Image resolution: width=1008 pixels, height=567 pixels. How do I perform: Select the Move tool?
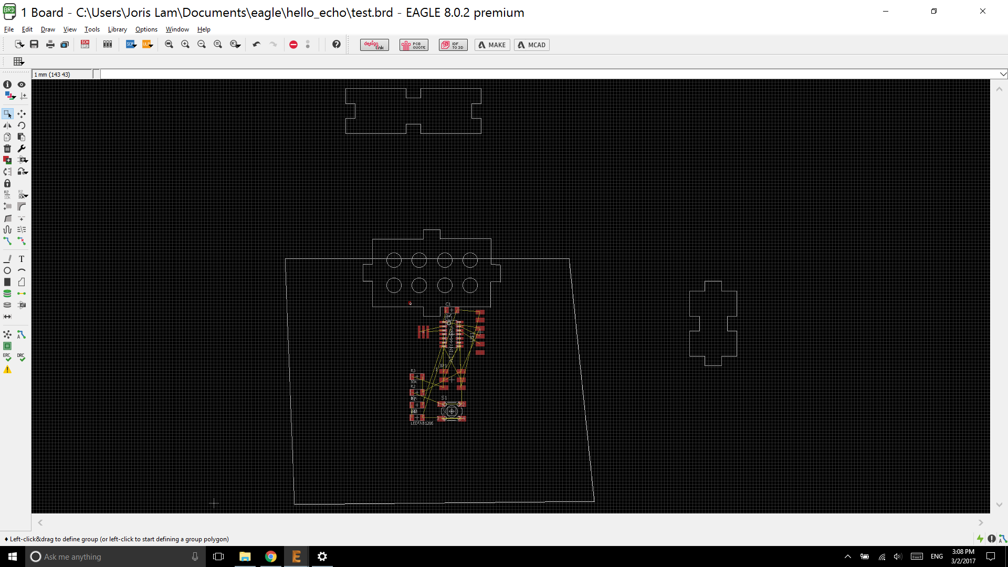point(22,114)
